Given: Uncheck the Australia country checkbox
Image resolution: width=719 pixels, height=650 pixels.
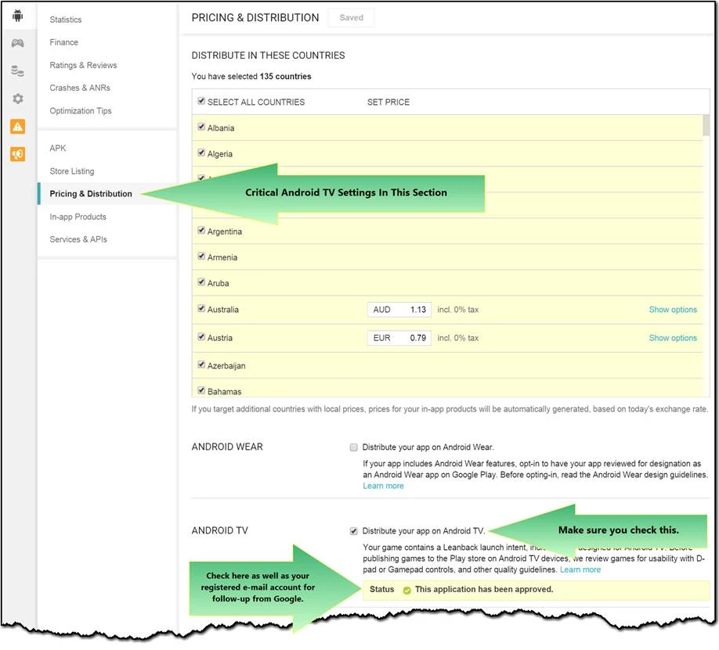Looking at the screenshot, I should 201,308.
